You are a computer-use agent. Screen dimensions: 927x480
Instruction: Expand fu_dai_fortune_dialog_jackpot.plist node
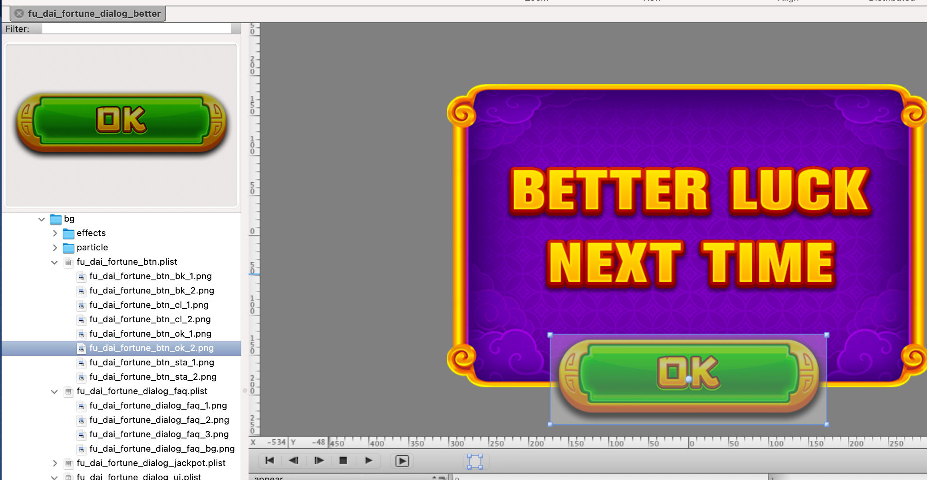[x=55, y=463]
